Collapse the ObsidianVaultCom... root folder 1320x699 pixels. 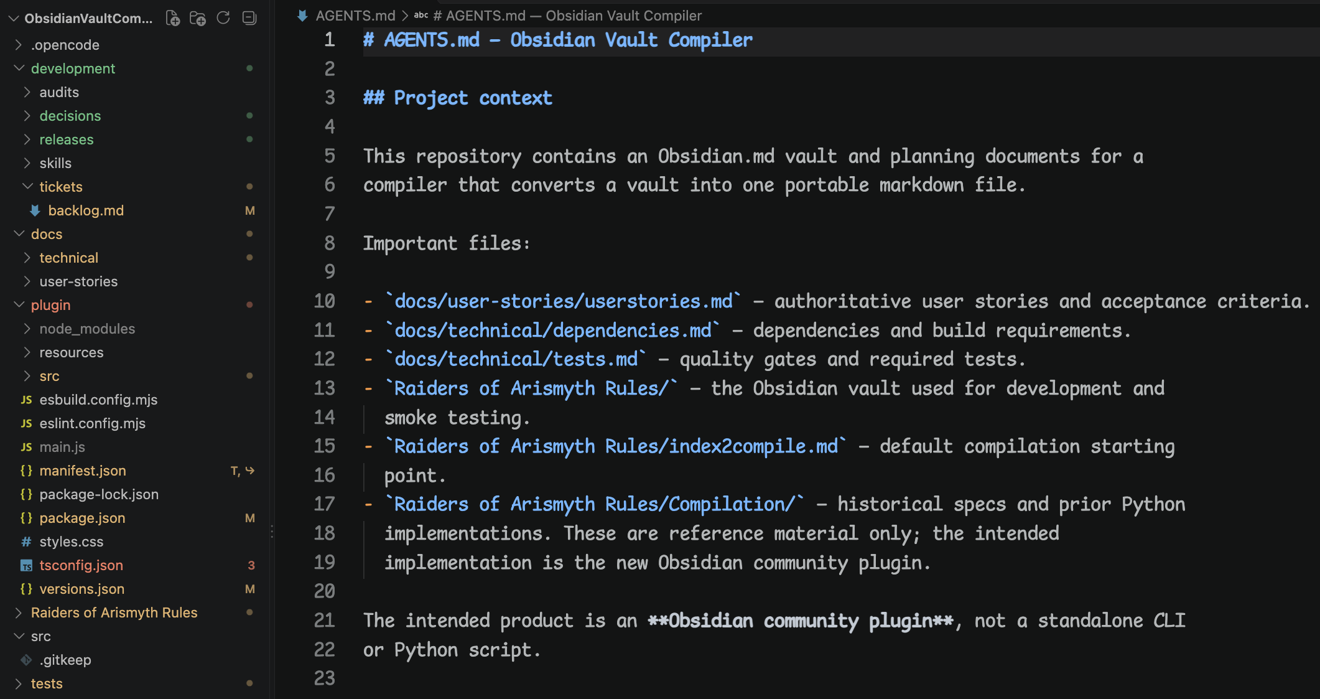pyautogui.click(x=13, y=18)
